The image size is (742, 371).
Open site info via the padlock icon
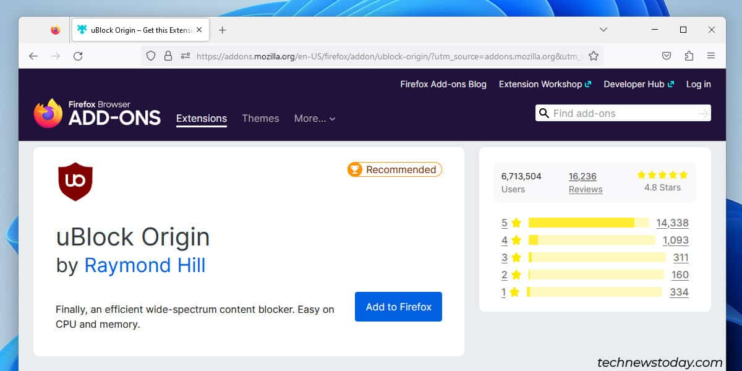click(168, 55)
